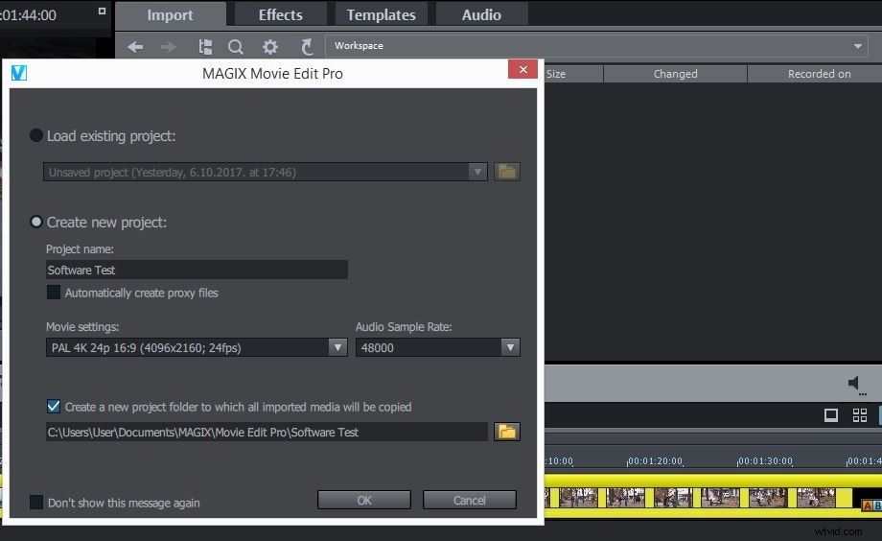Click the small square beside the timecode
The height and width of the screenshot is (541, 882).
click(x=102, y=11)
